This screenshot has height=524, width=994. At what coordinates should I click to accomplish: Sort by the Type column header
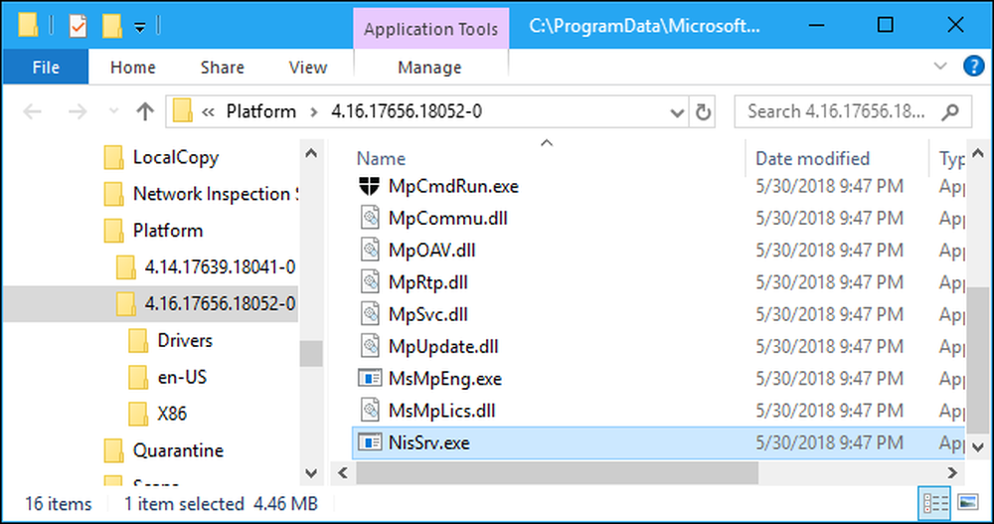951,159
